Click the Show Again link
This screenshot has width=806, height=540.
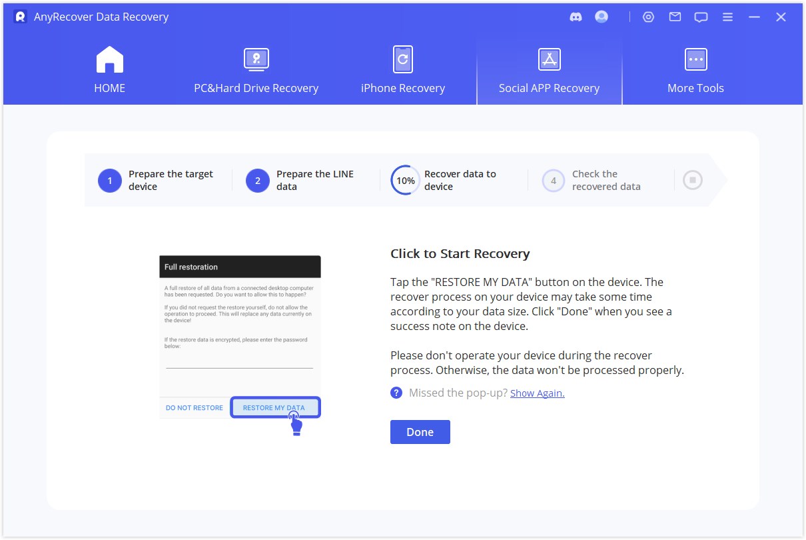tap(537, 393)
